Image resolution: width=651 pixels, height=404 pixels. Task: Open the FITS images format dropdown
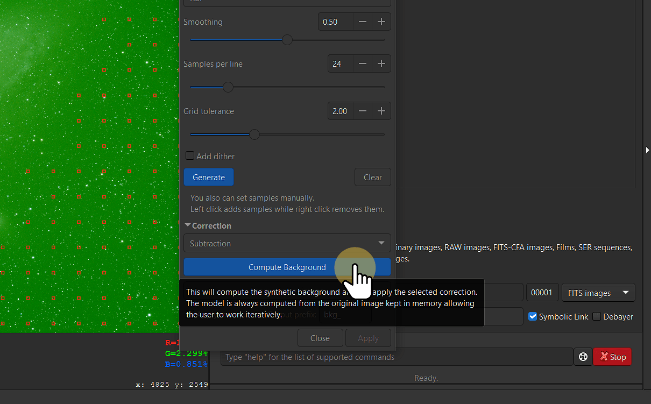click(598, 293)
